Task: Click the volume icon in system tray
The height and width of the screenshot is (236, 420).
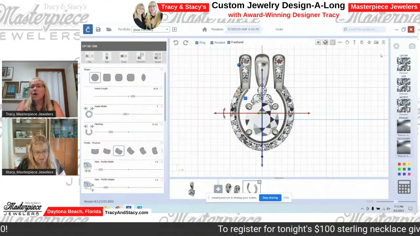Action: [x=388, y=209]
